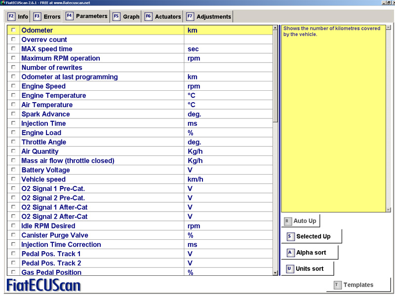Viewport: 395px width, 296px height.
Task: Click the parameter list scrollbar thumb
Action: pos(275,76)
